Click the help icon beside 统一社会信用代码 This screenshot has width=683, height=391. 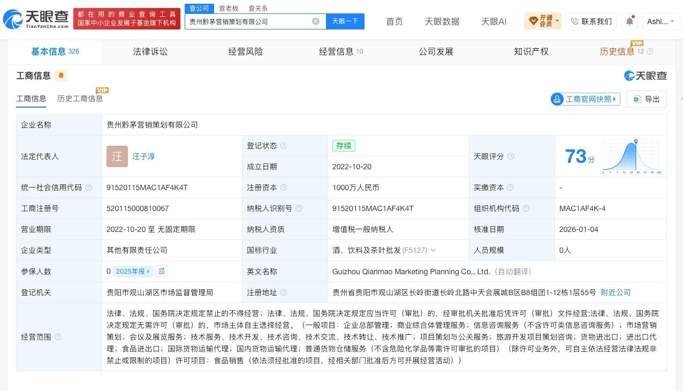point(88,187)
